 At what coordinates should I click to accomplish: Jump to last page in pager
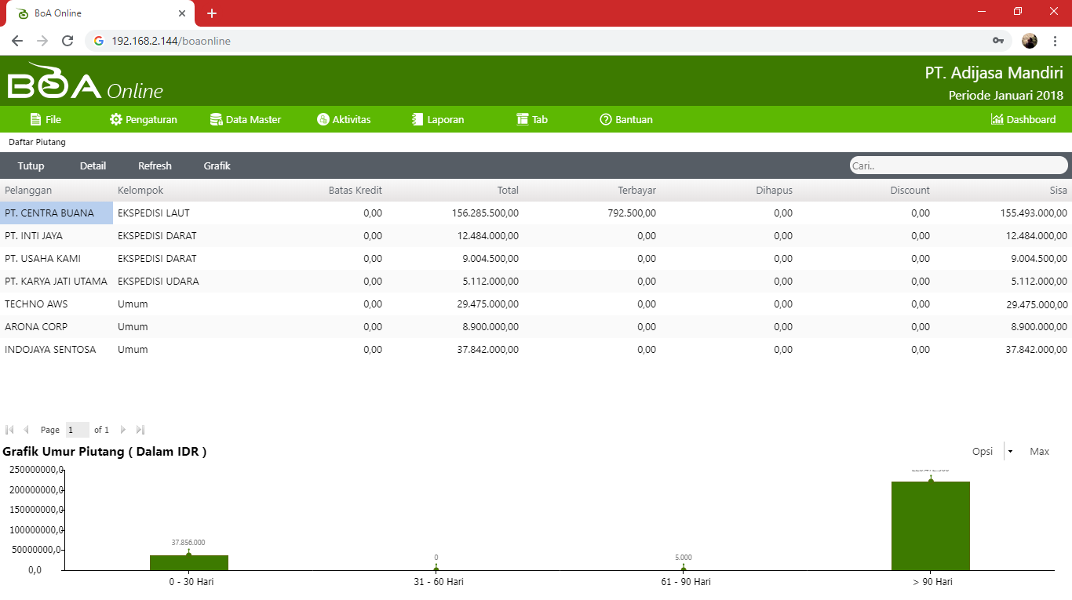tap(140, 430)
